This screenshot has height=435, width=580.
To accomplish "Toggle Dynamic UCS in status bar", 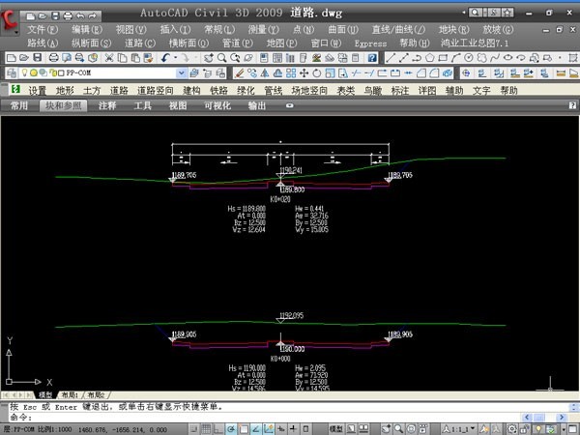I will tap(269, 429).
